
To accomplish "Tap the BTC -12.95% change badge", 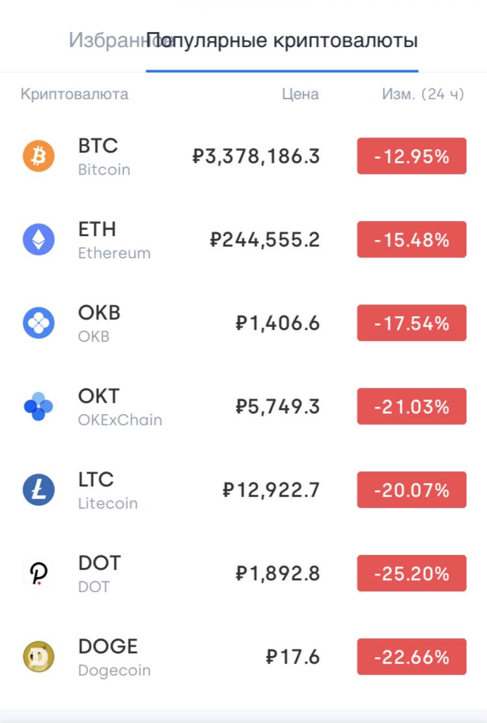I will pos(411,156).
